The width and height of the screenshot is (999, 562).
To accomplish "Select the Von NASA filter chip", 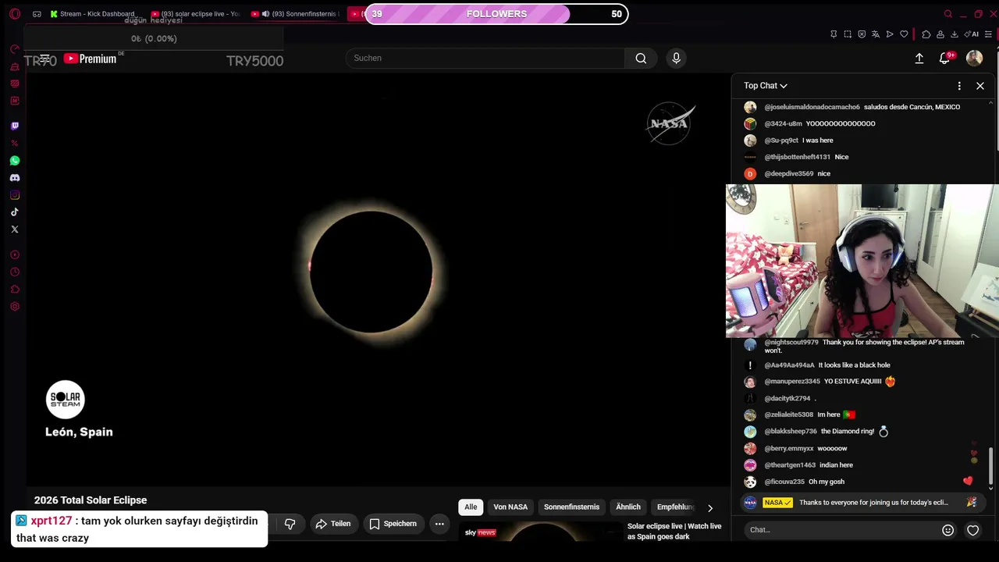I will pos(510,507).
